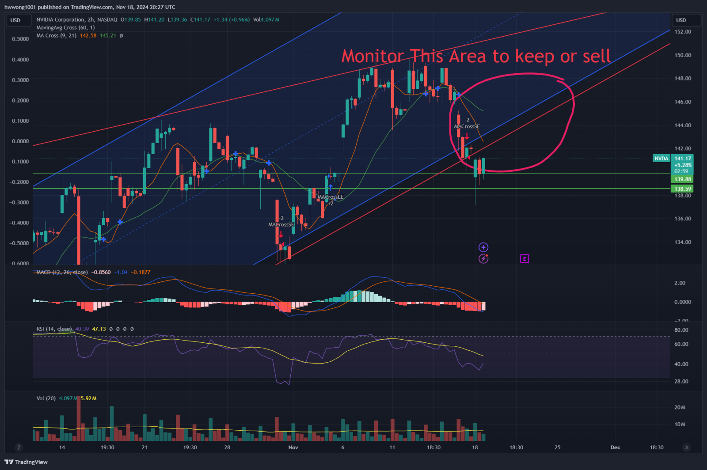
Task: Click the 139.88 green price line label
Action: pyautogui.click(x=683, y=179)
